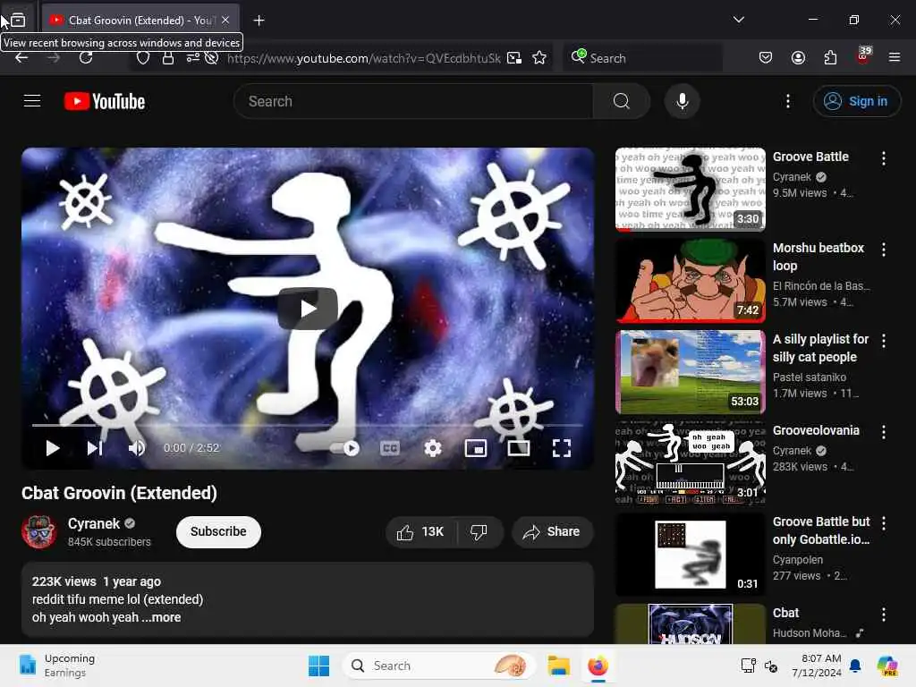Click the YouTube search field
Image resolution: width=916 pixels, height=687 pixels.
coord(413,102)
